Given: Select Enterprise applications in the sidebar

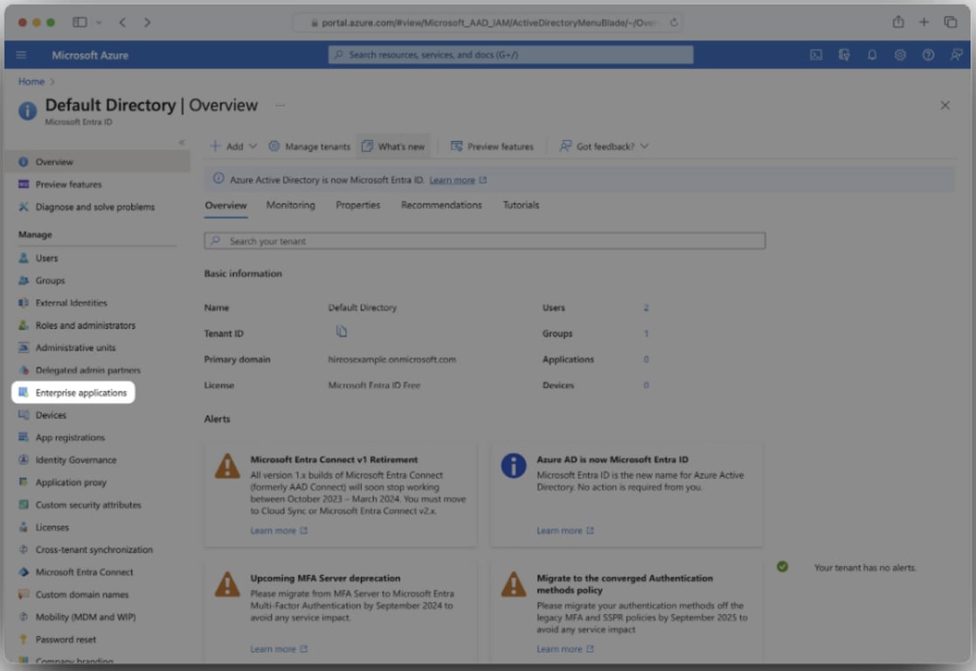Looking at the screenshot, I should (73, 392).
